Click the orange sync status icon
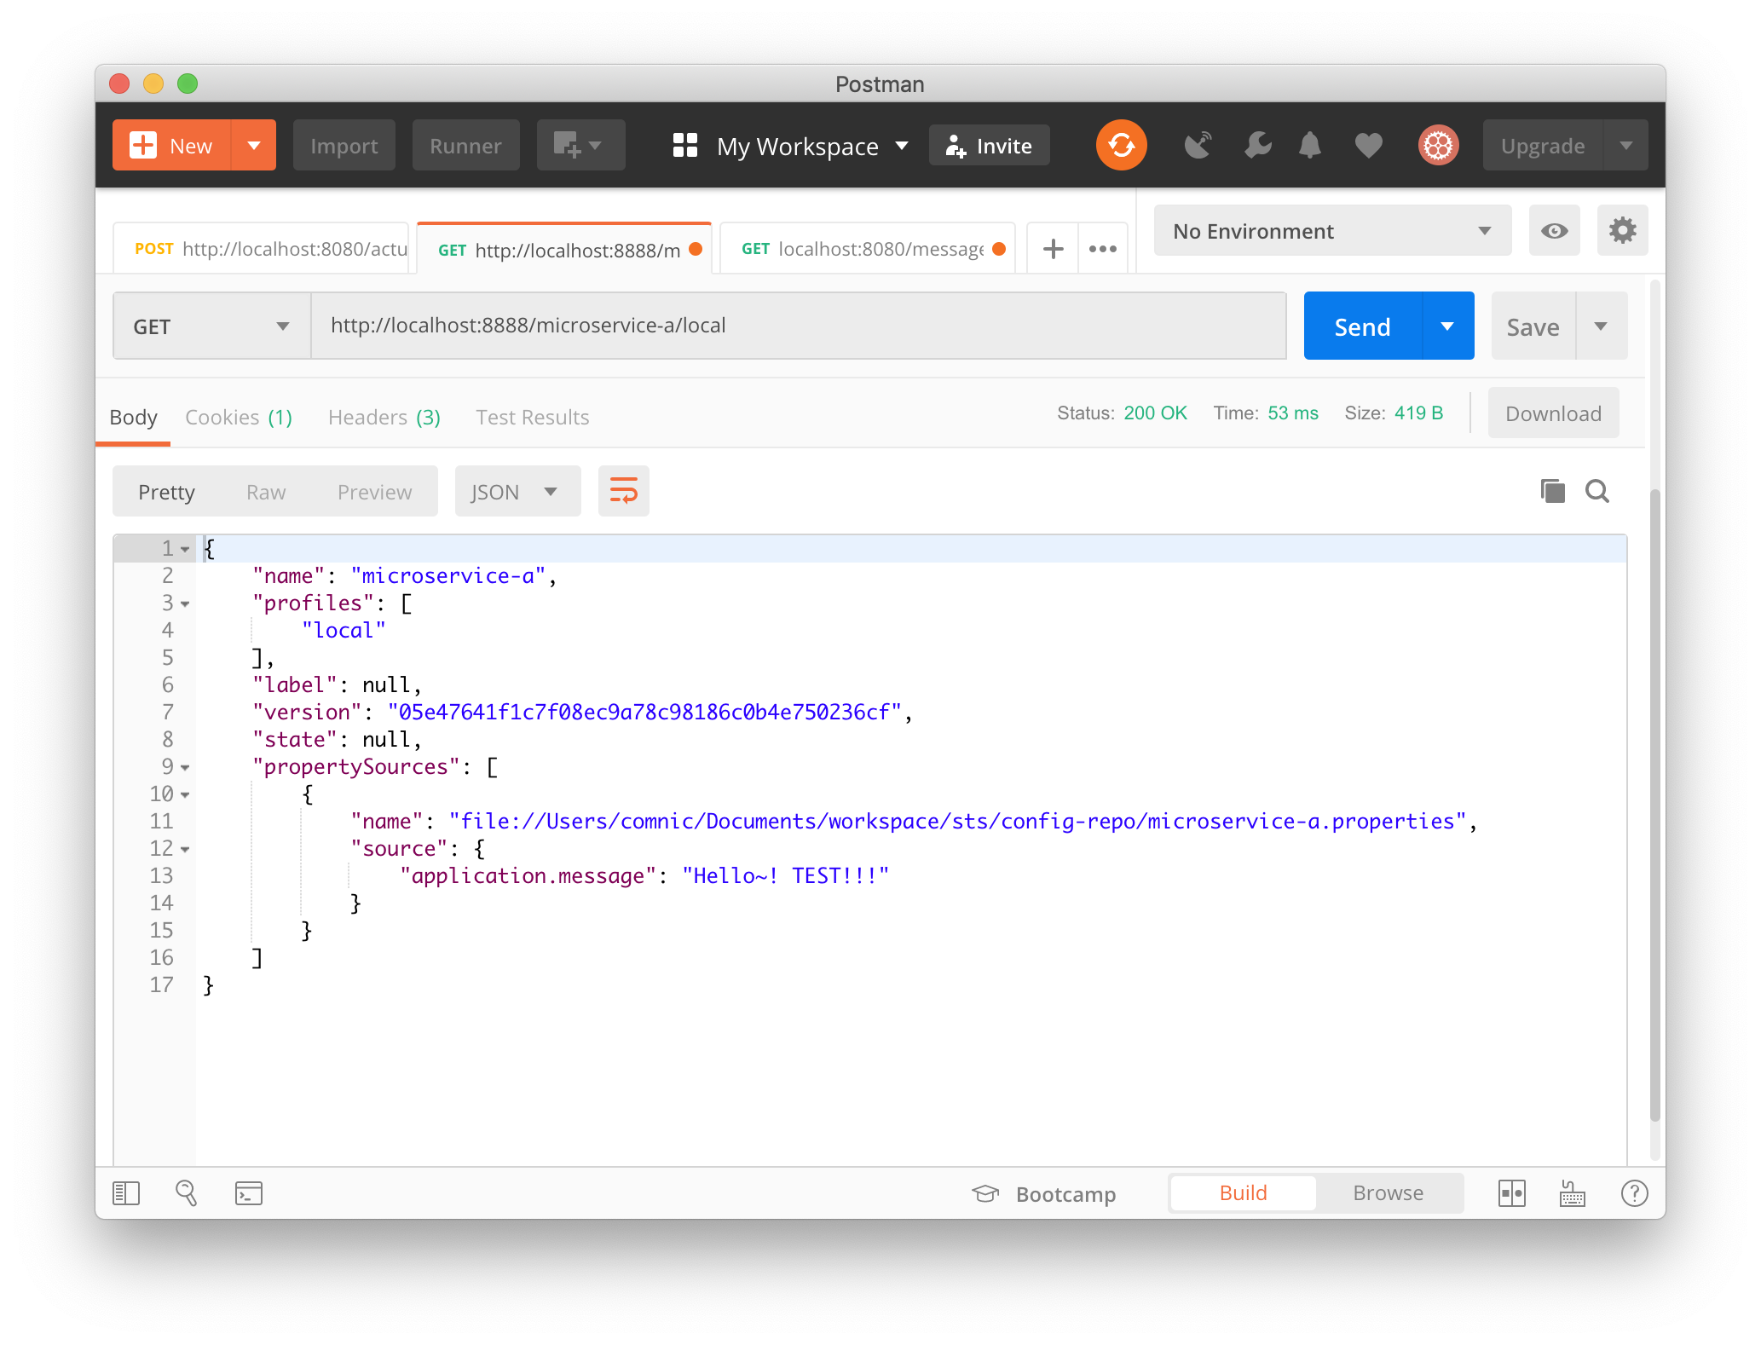The image size is (1761, 1345). 1121,146
